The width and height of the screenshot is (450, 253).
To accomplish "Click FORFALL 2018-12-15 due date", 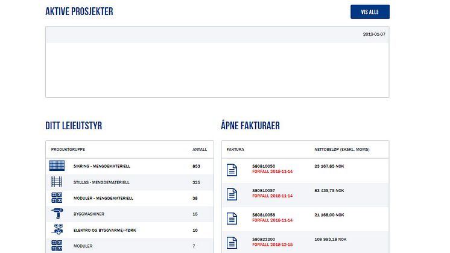I will 273,245.
